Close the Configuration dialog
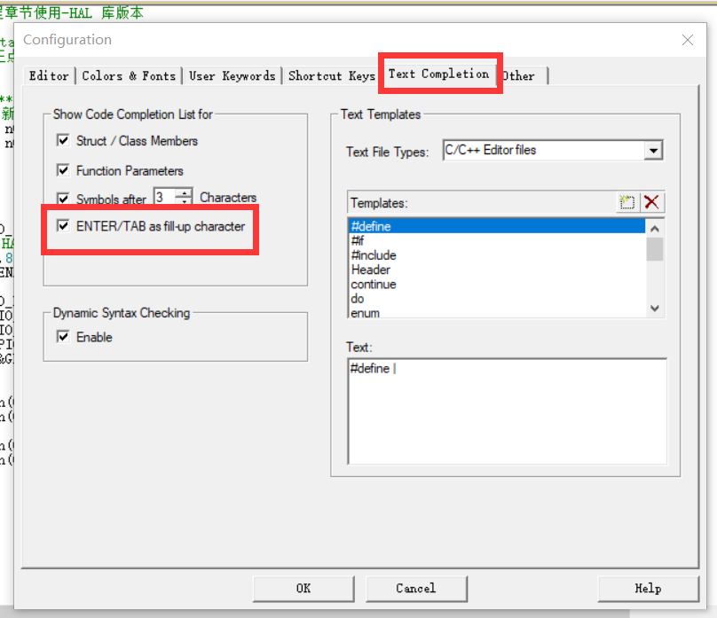 pos(688,40)
